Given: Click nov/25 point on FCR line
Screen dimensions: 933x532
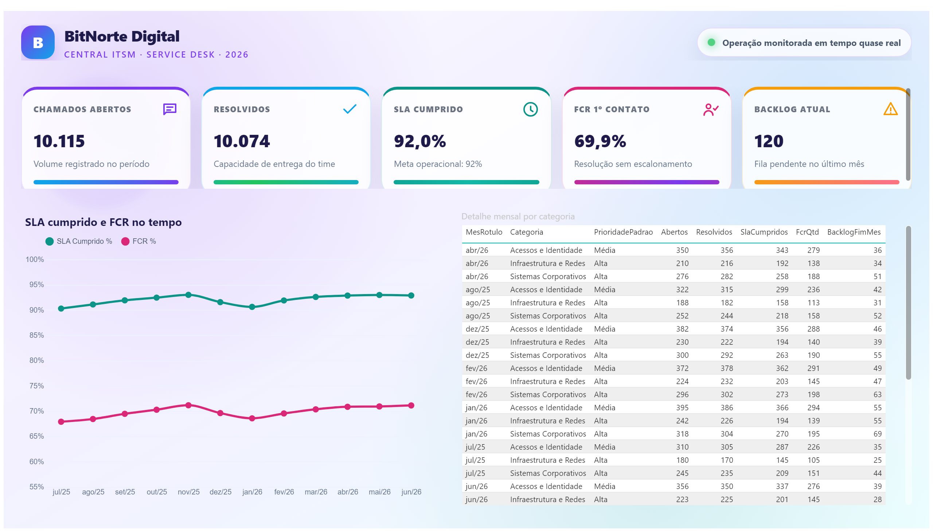Looking at the screenshot, I should 188,405.
